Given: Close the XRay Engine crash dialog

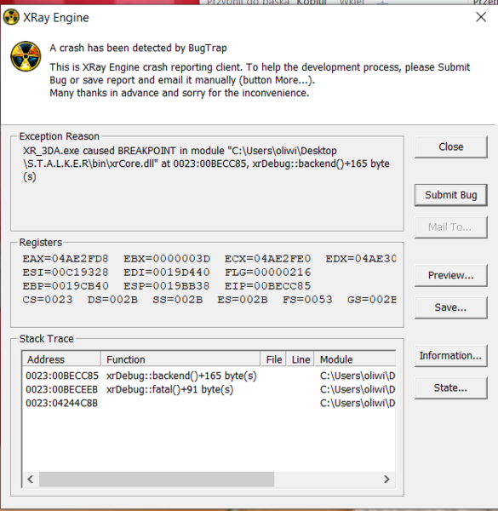Looking at the screenshot, I should click(481, 17).
